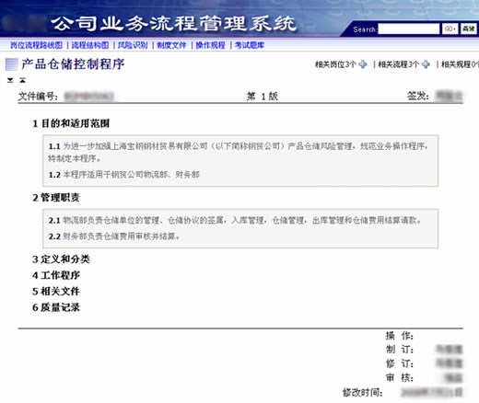
Task: Open the 考试题库 menu link
Action: pos(250,45)
